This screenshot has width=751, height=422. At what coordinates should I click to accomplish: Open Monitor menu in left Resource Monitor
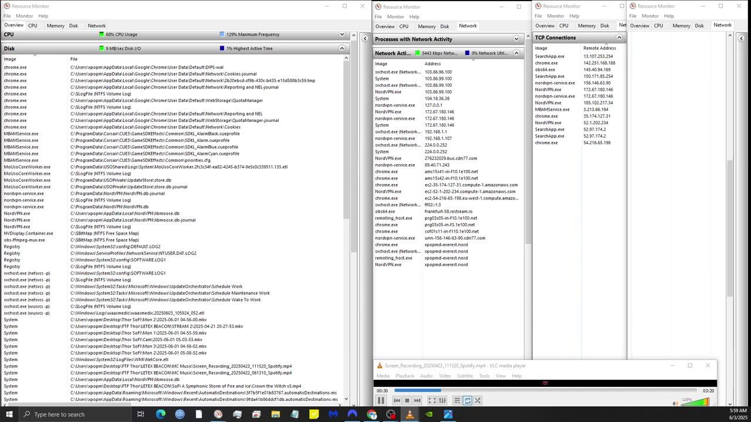(x=24, y=16)
